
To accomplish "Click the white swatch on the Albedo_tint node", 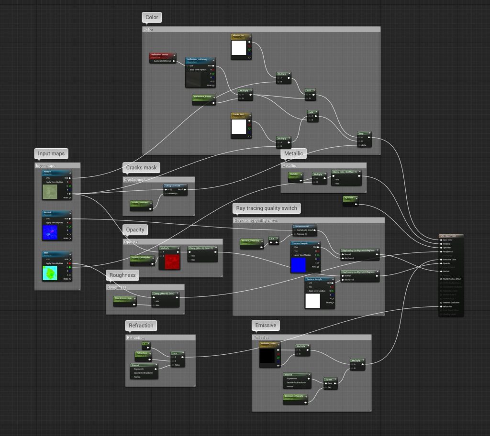I will tap(239, 48).
